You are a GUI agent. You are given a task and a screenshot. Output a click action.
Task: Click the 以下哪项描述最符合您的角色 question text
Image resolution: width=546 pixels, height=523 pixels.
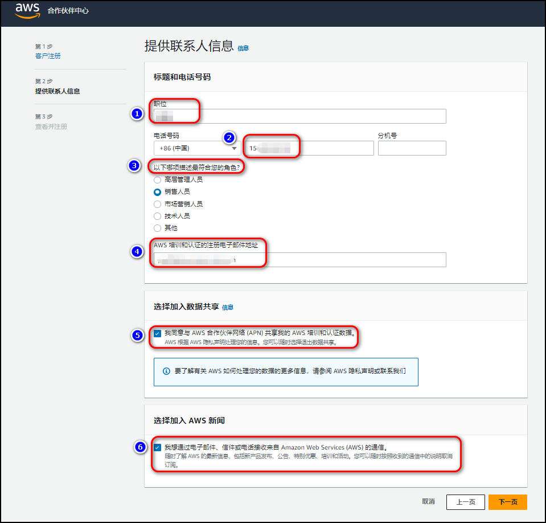coord(197,167)
